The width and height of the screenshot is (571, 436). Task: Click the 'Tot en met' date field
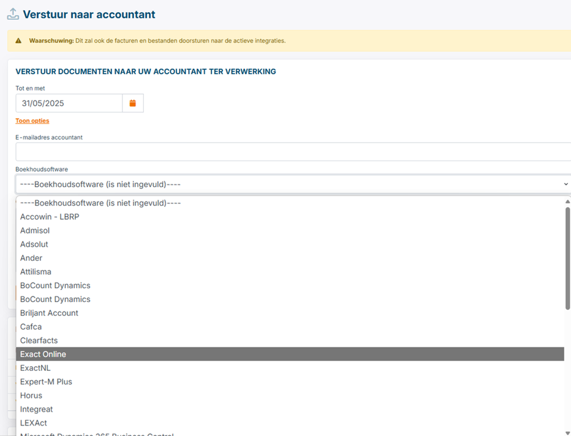click(69, 103)
